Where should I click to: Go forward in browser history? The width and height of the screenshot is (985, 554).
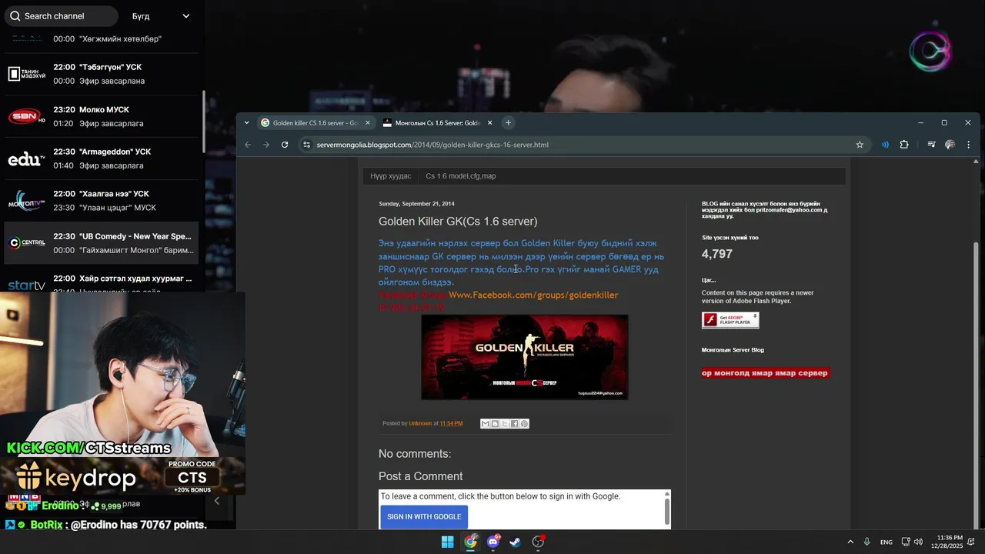coord(266,145)
